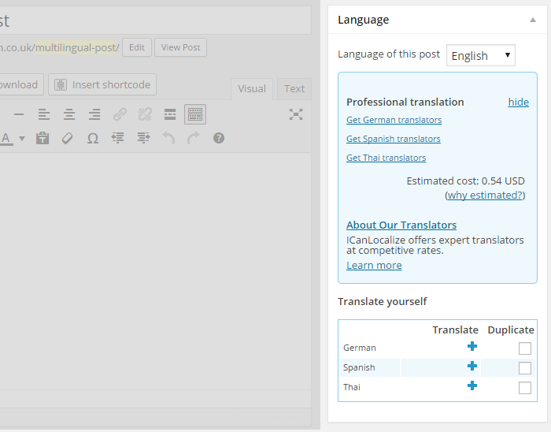Viewport: 551px width, 432px height.
Task: Open the text color dropdown arrow
Action: coord(22,139)
